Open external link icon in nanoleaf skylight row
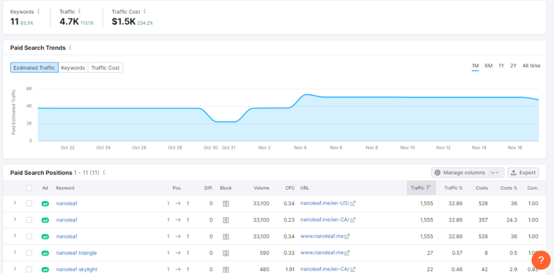Image resolution: width=554 pixels, height=275 pixels. 353,269
